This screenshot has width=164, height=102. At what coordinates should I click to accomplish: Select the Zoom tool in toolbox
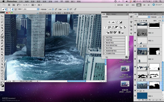(2, 79)
